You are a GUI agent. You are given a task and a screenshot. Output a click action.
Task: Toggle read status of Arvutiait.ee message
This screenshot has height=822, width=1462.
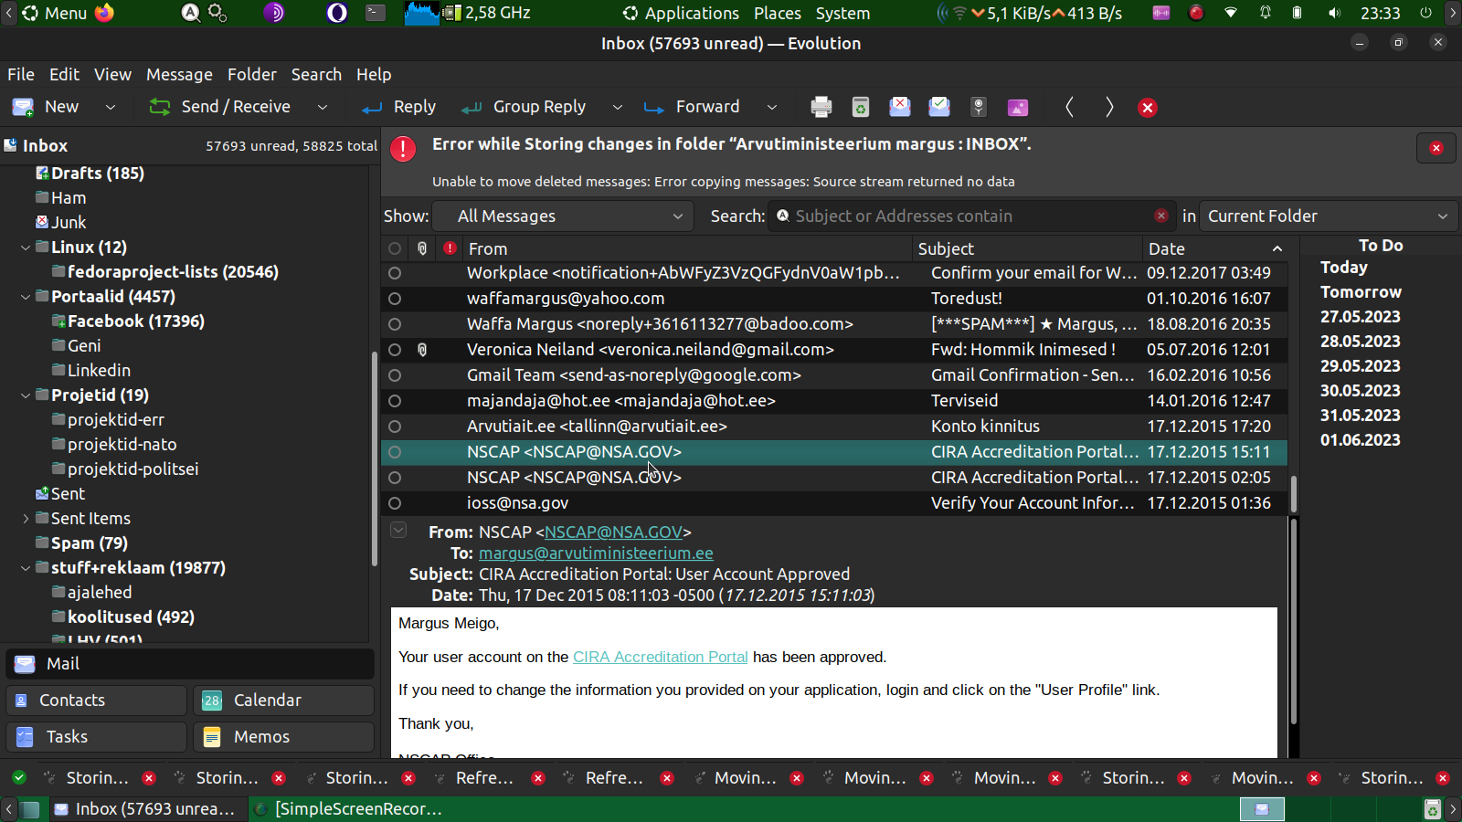395,427
